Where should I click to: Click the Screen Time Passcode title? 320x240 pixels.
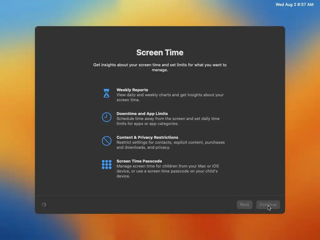(x=139, y=161)
